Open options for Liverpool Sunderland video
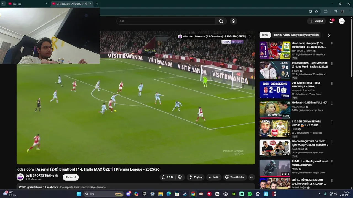 click(332, 44)
